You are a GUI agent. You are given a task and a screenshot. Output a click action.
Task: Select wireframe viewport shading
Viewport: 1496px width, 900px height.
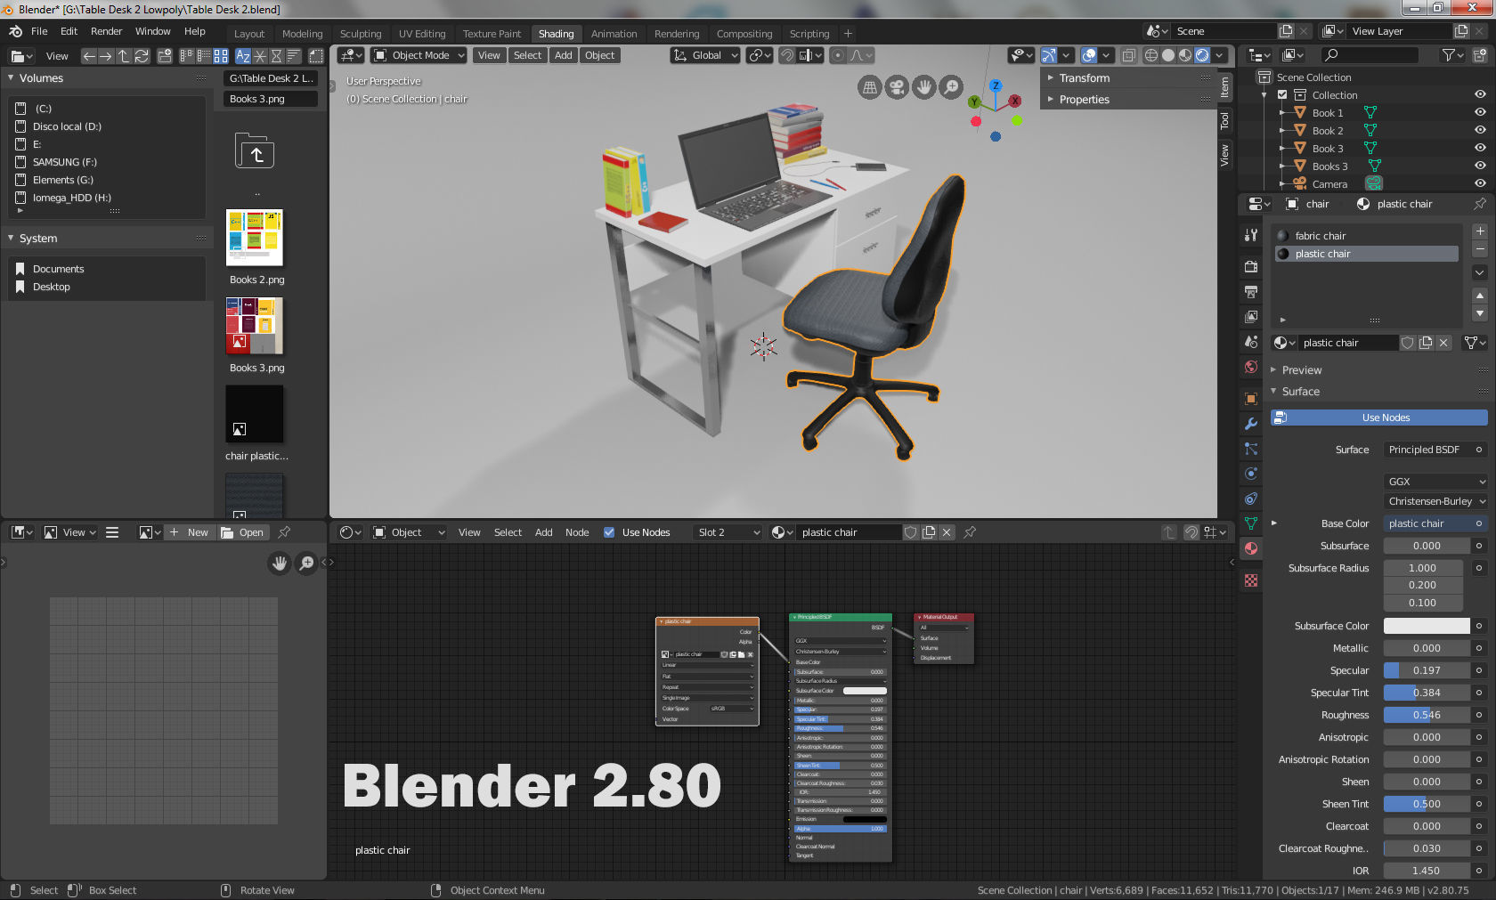1151,55
